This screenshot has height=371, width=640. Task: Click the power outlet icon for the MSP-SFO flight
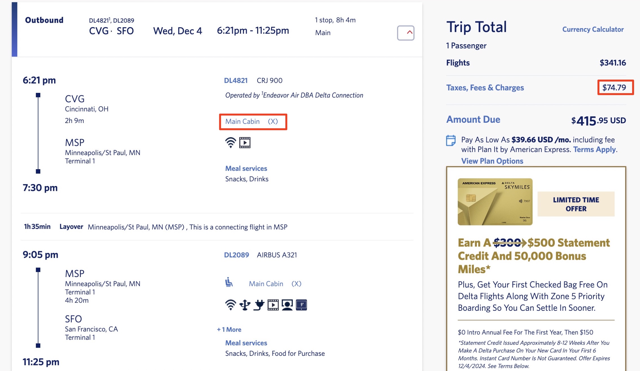click(259, 304)
